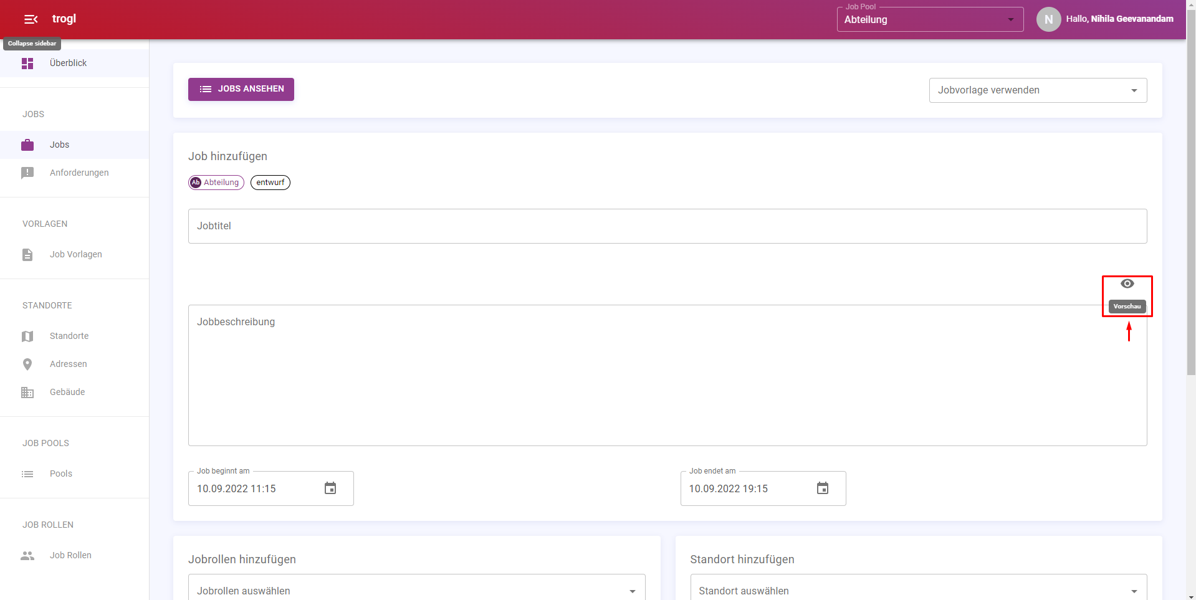
Task: Expand the Standort auswählen dropdown
Action: click(x=918, y=590)
